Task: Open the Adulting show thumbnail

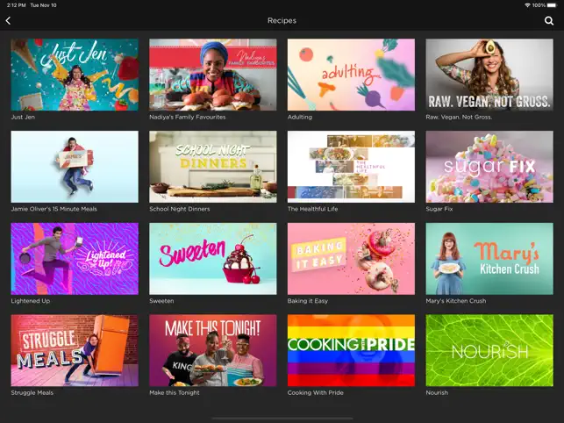Action: click(x=351, y=75)
